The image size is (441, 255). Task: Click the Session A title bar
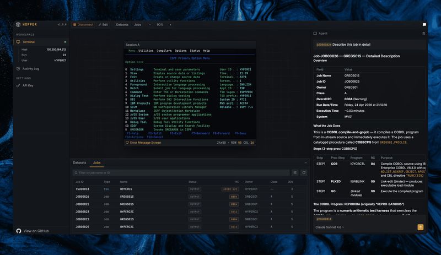coord(190,45)
